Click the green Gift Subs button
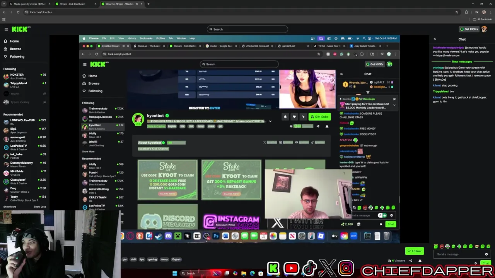Viewport: 495px width, 278px height. (319, 117)
